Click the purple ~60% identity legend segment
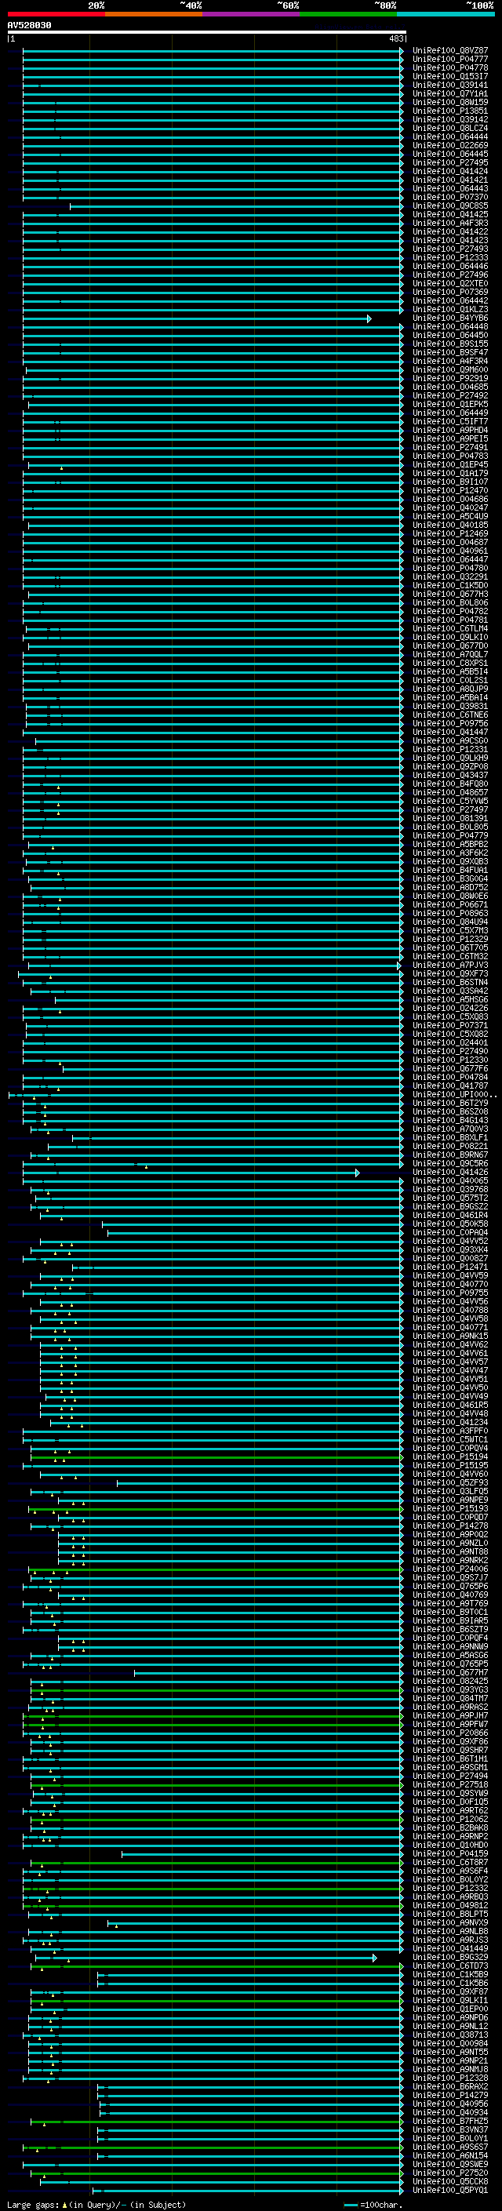The height and width of the screenshot is (2211, 502). (x=250, y=14)
